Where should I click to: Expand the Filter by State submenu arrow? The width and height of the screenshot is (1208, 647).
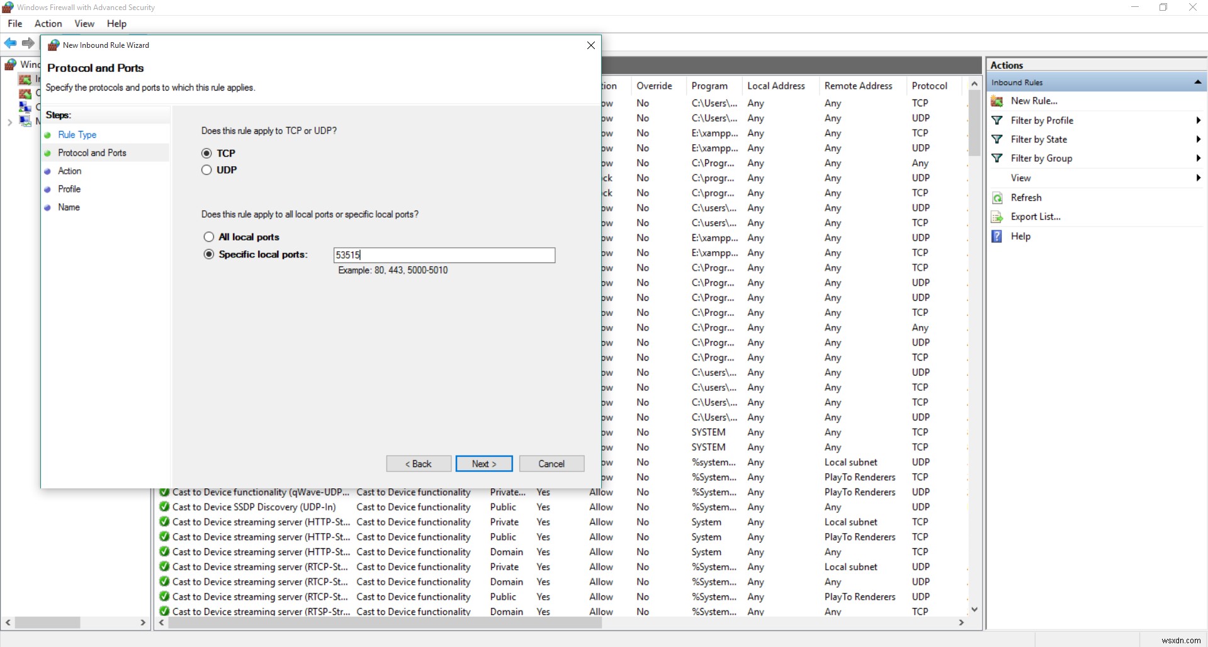tap(1198, 139)
